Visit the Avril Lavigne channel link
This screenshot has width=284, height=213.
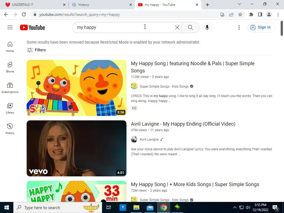tap(149, 140)
